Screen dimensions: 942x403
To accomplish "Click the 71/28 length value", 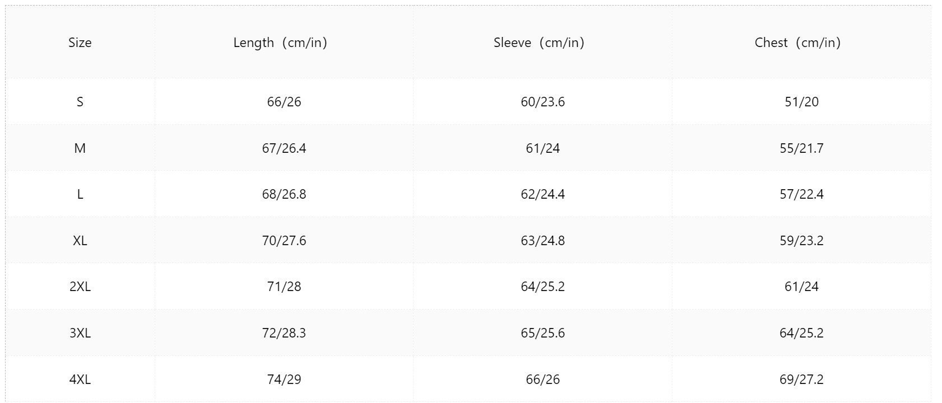I will coord(284,287).
